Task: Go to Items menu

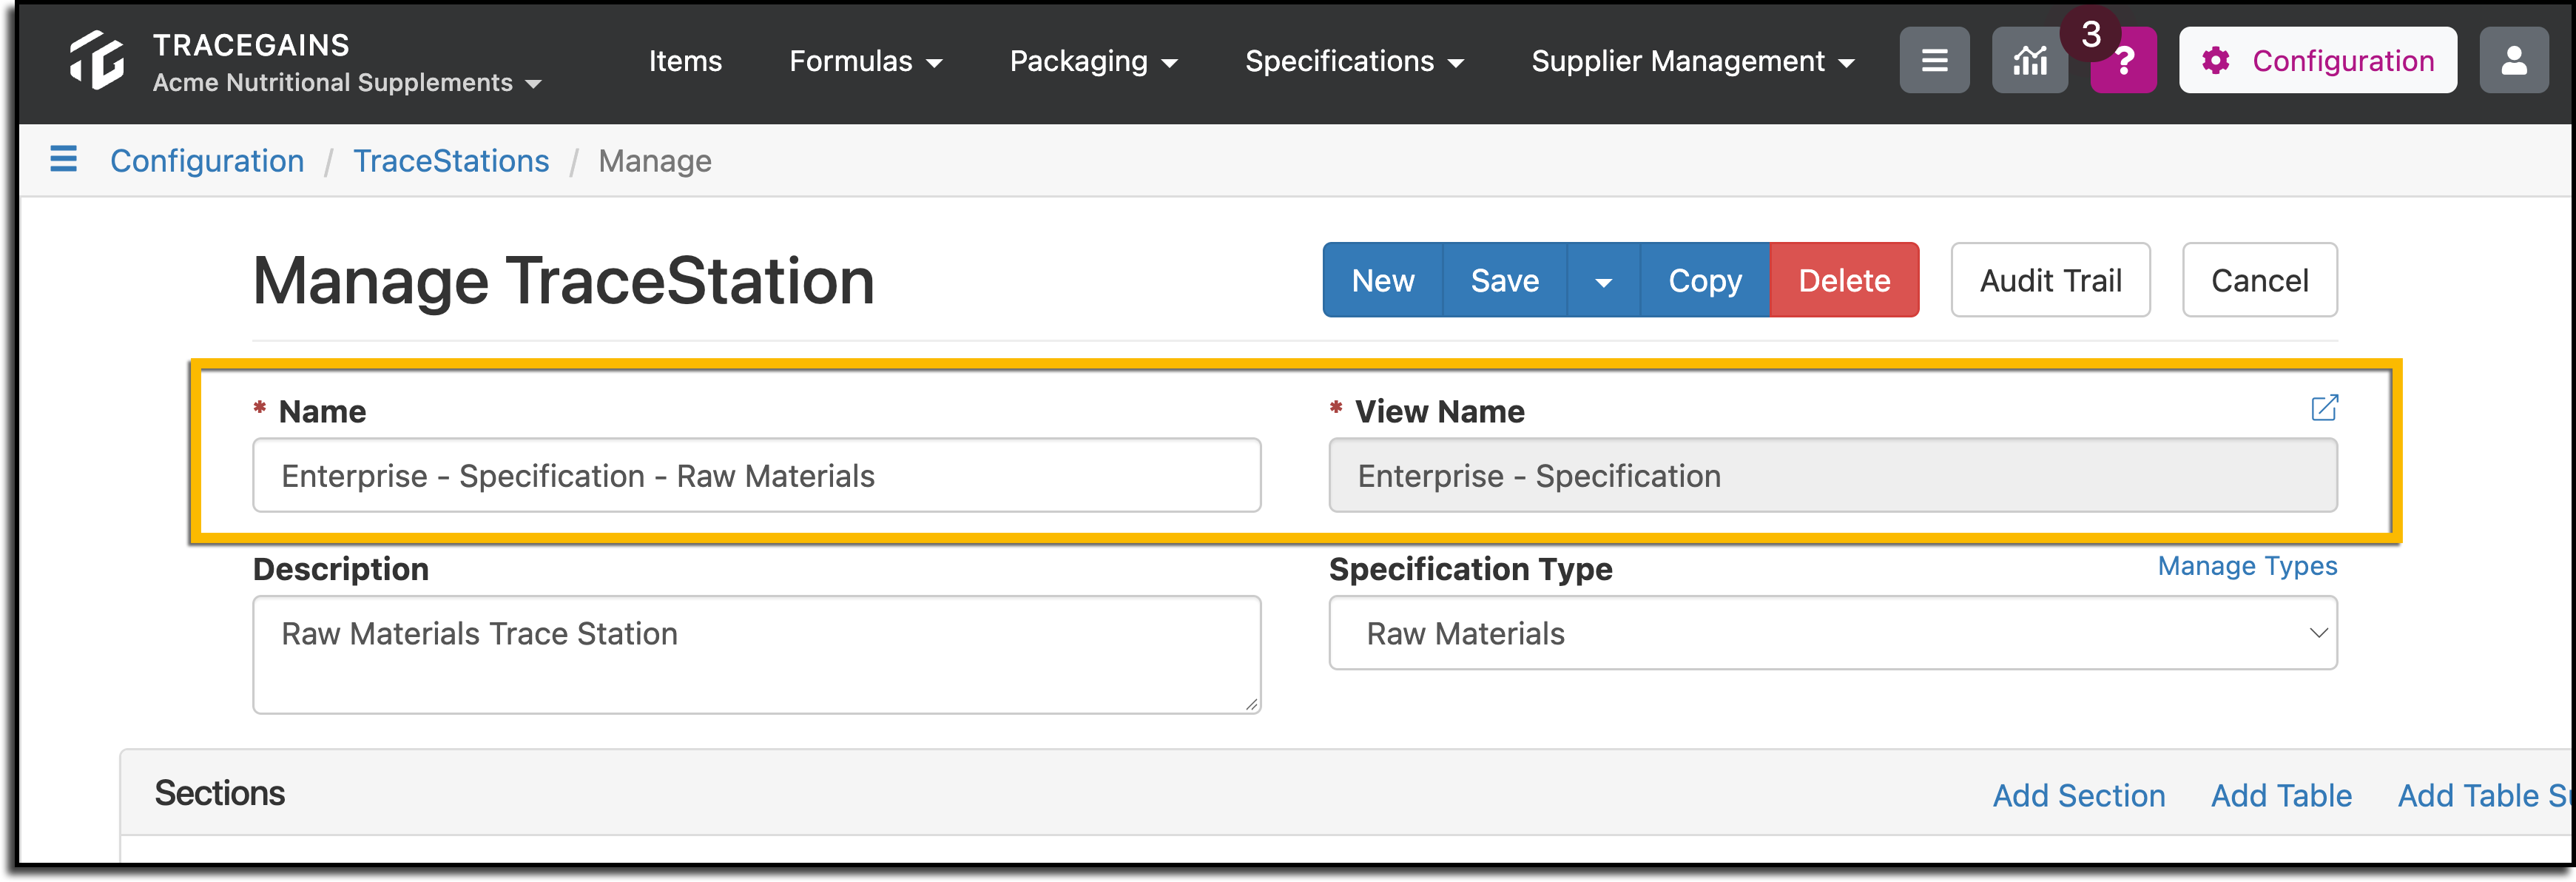Action: [x=685, y=61]
